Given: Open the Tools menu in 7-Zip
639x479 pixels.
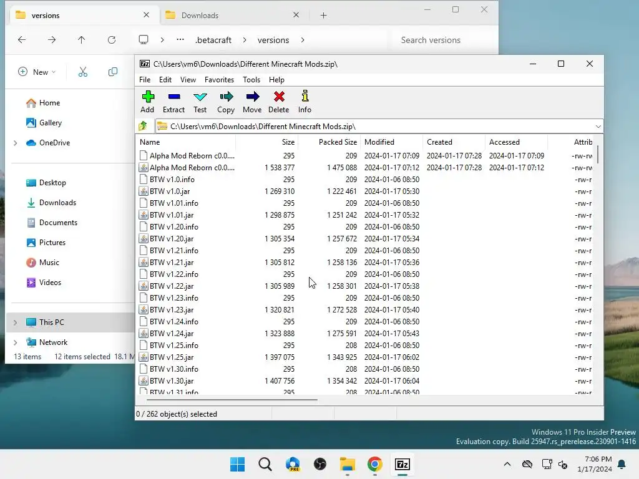Looking at the screenshot, I should pyautogui.click(x=251, y=80).
